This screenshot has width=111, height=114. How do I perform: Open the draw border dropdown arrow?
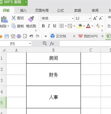click(x=74, y=26)
